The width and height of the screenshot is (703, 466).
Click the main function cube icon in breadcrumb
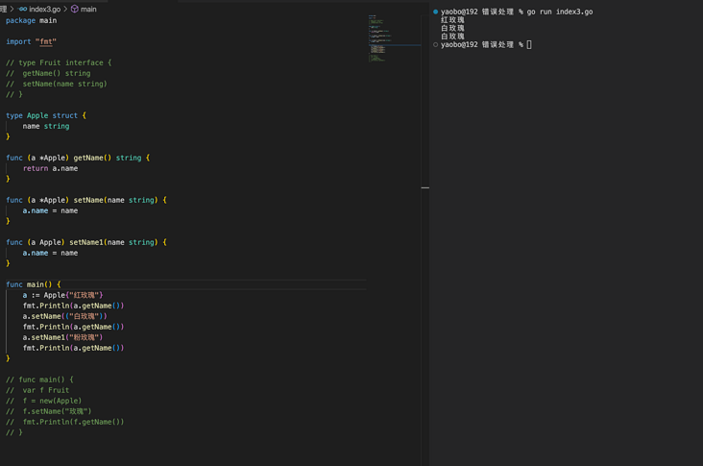(x=75, y=9)
